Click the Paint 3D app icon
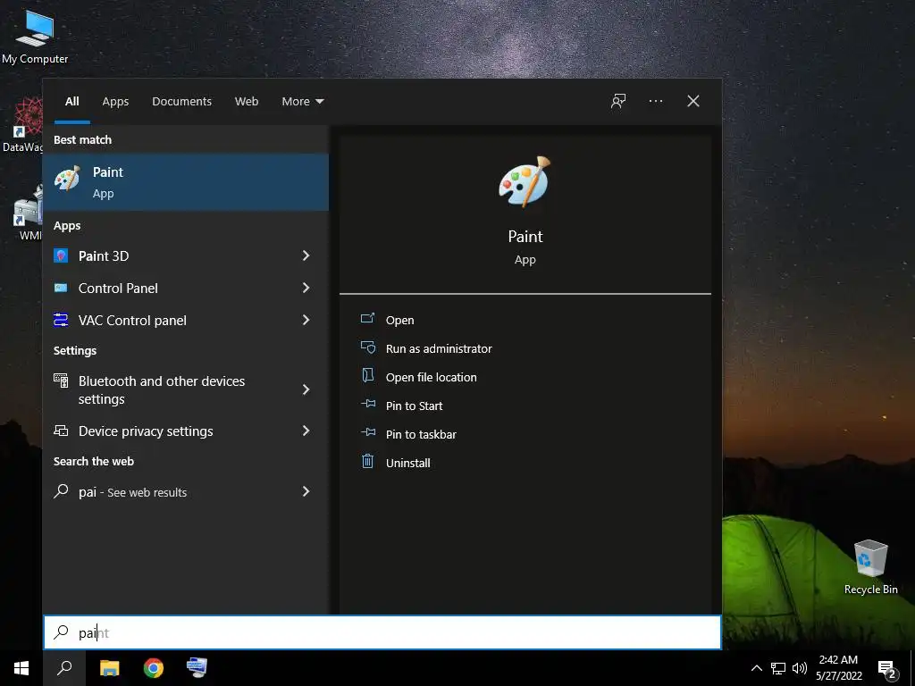Screen dimensions: 915x686 pos(61,255)
